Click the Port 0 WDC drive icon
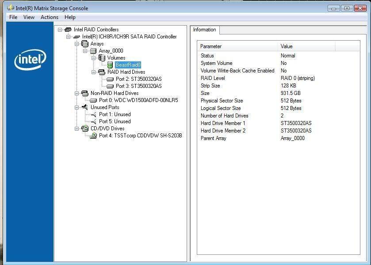The height and width of the screenshot is (265, 371). 93,100
